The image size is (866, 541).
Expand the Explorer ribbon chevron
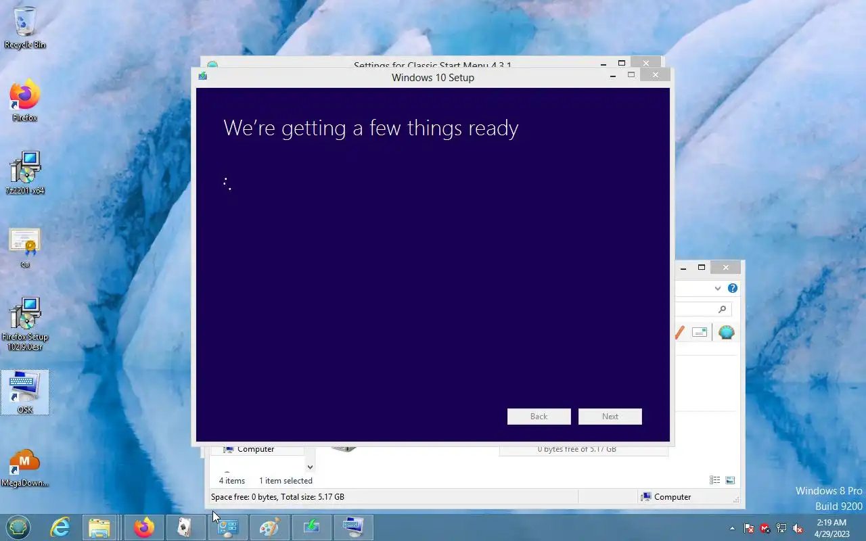pos(717,288)
